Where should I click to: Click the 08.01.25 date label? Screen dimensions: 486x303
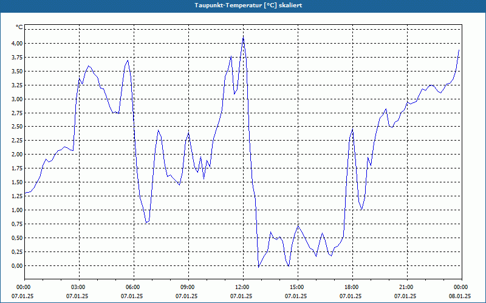click(x=460, y=296)
